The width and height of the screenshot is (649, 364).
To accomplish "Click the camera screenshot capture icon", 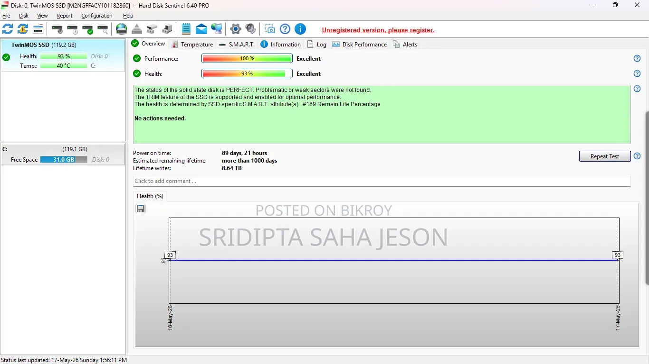I will pyautogui.click(x=270, y=29).
